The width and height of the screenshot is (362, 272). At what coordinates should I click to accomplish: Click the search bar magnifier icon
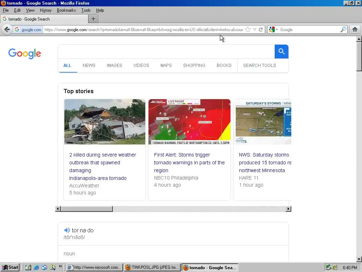[343, 30]
